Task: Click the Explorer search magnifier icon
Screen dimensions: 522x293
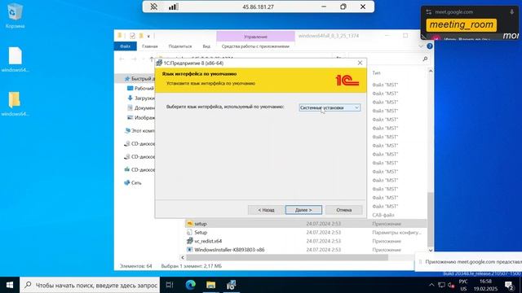Action: pos(425,59)
